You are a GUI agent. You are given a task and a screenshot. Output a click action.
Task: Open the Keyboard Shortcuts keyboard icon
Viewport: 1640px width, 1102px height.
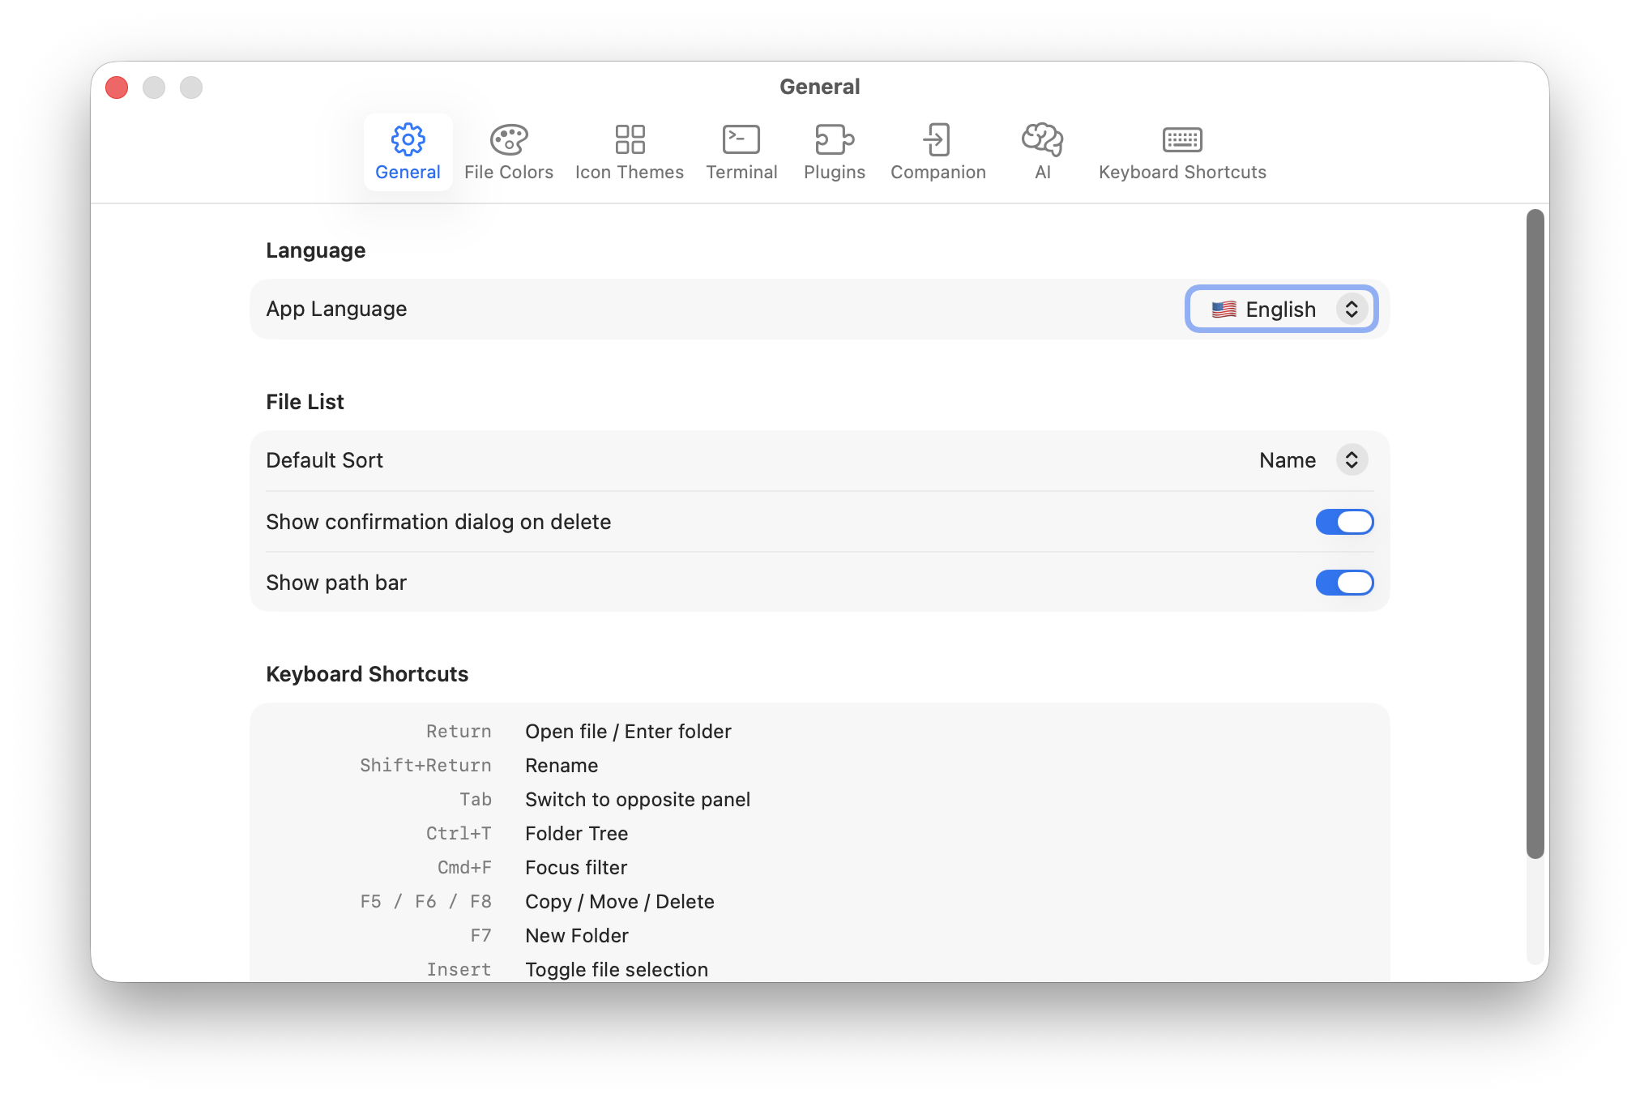tap(1182, 139)
